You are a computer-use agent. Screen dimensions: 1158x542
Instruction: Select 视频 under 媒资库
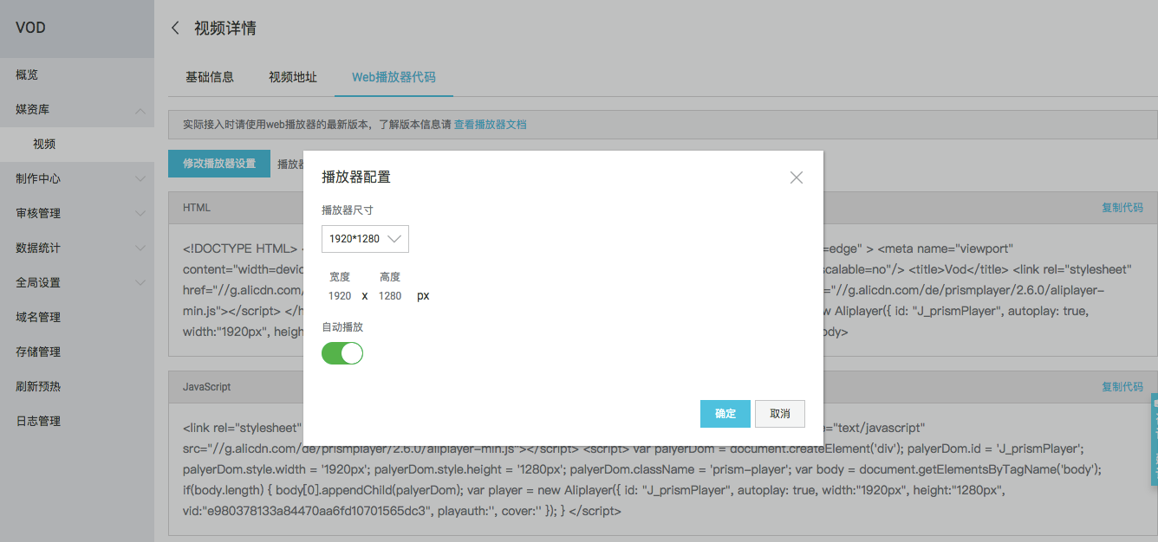[x=77, y=145]
